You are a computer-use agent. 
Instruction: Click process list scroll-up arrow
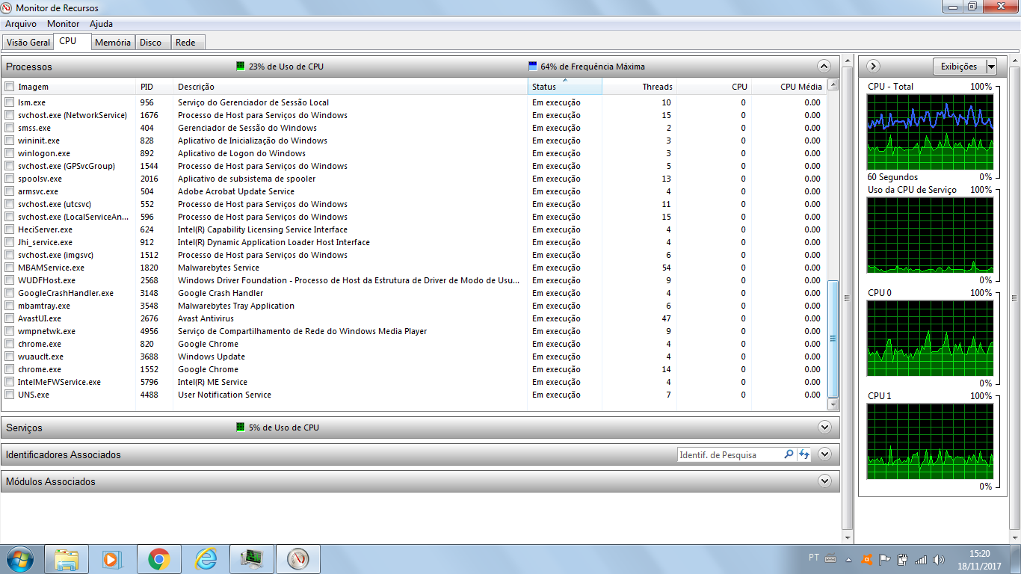833,85
